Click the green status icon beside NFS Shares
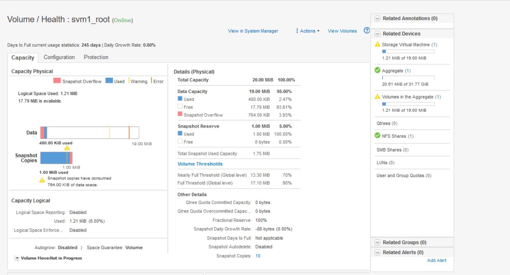This screenshot has width=510, height=275. click(x=378, y=136)
